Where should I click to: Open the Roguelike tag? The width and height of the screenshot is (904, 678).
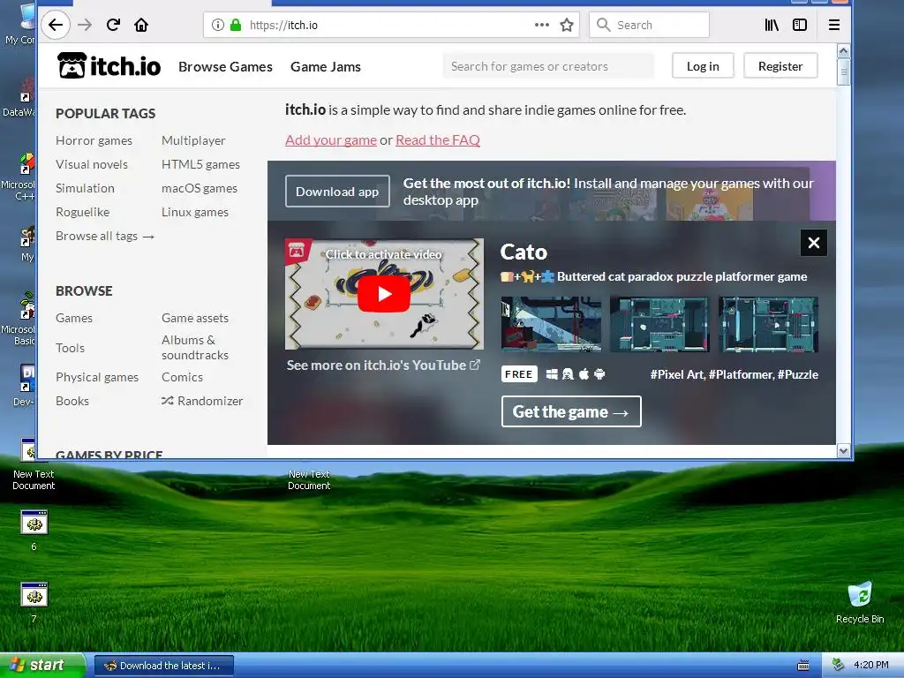click(82, 212)
